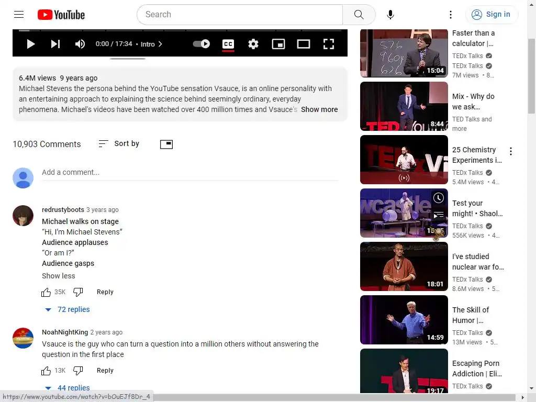Open redrustyboots channel name

(63, 209)
